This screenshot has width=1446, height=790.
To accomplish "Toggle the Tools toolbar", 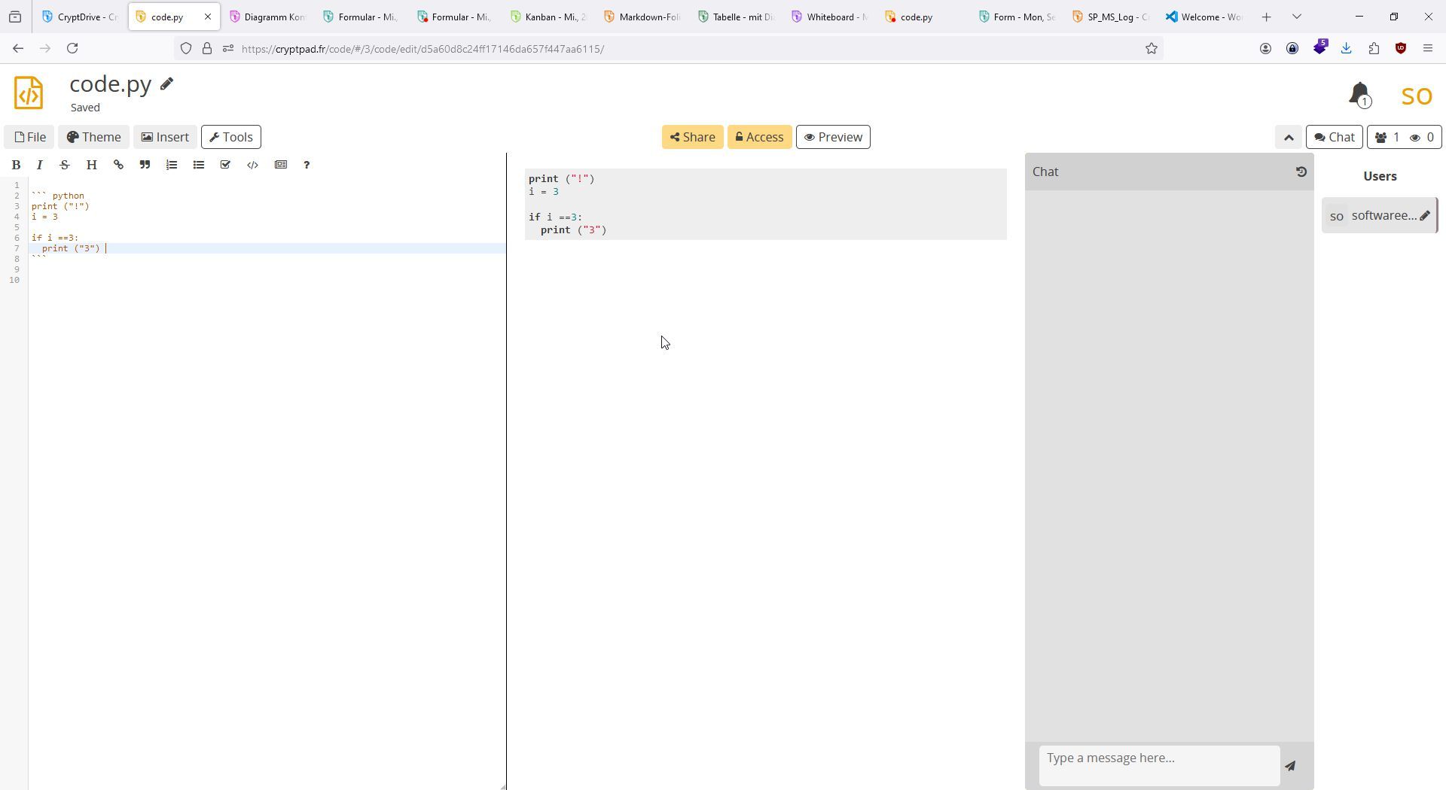I will [x=230, y=137].
